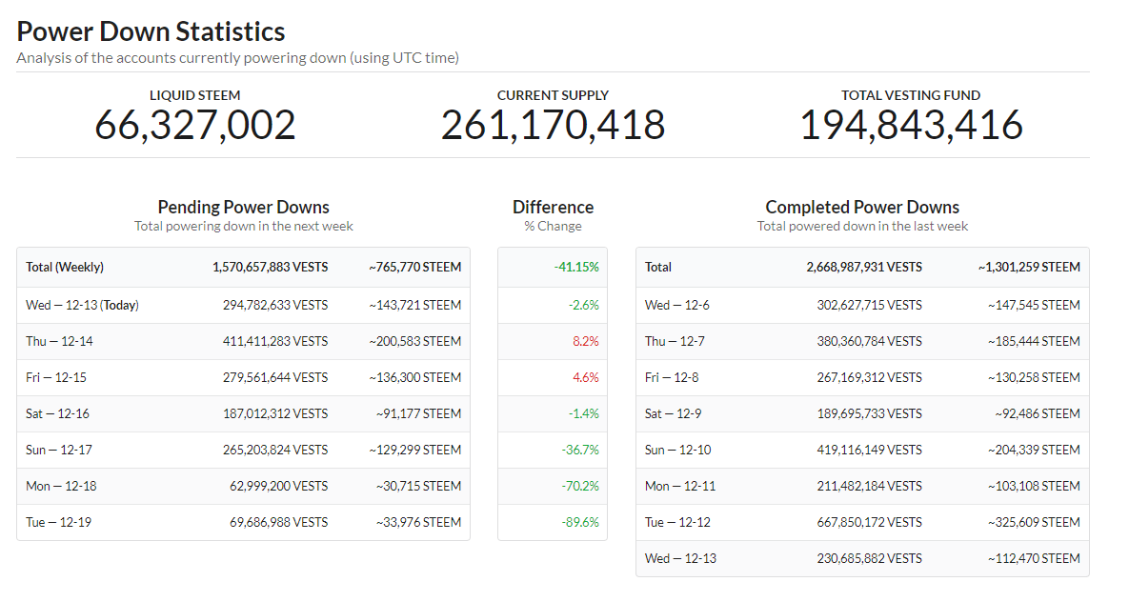Screen dimensions: 1129x602
Task: Click ~112,470 STEEM in the last completed row
Action: click(1034, 558)
